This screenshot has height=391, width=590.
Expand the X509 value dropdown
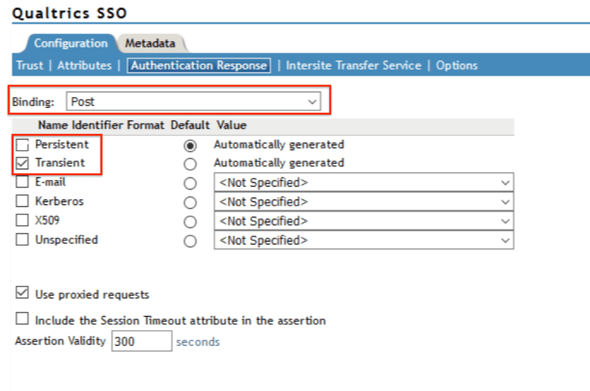(x=504, y=221)
